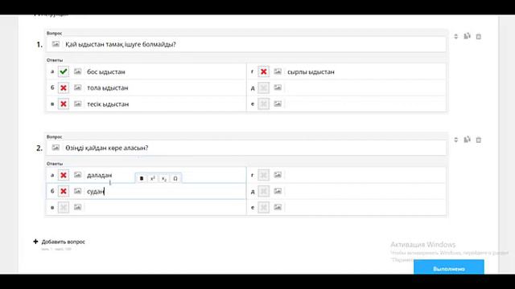Apply superscript in popup toolbar
Image resolution: width=515 pixels, height=289 pixels.
pyautogui.click(x=153, y=178)
